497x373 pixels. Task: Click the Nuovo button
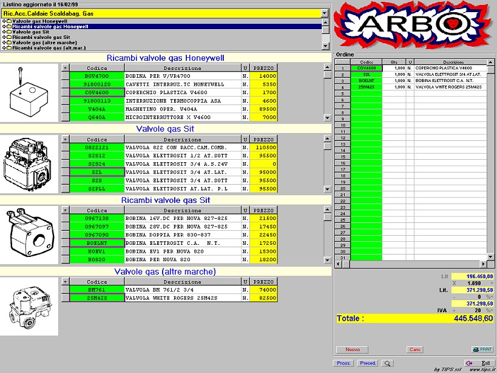tap(352, 349)
